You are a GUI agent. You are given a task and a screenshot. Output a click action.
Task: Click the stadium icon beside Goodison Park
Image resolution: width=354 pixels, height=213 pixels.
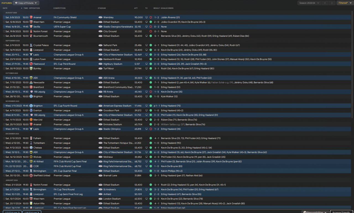[100, 110]
